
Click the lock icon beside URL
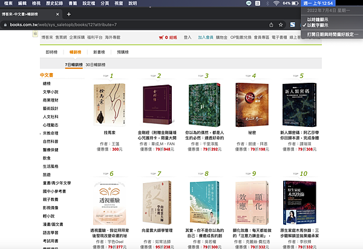5,25
